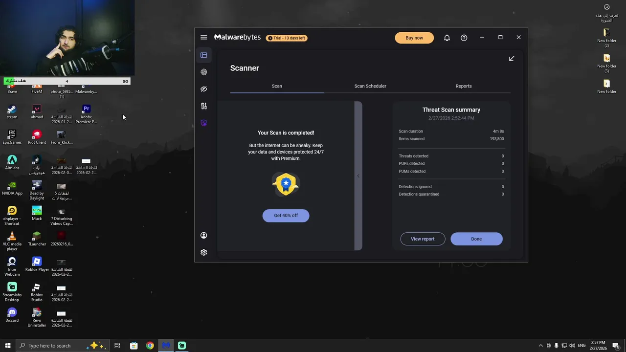
Task: Switch to the Reports tab
Action: 464,86
